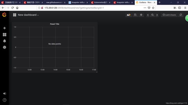
Task: Reload the page with browser reload button
Action: (x=13, y=8)
